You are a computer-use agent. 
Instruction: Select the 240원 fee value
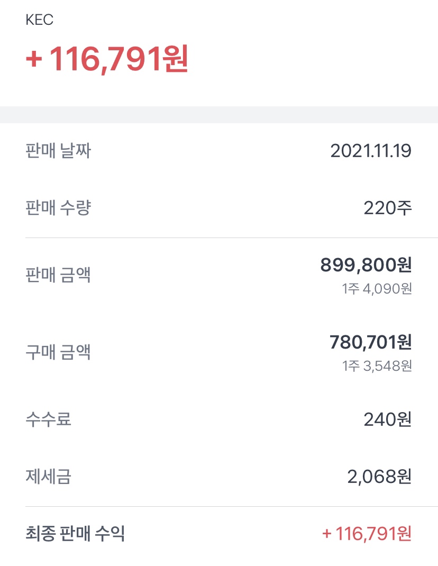click(x=387, y=419)
